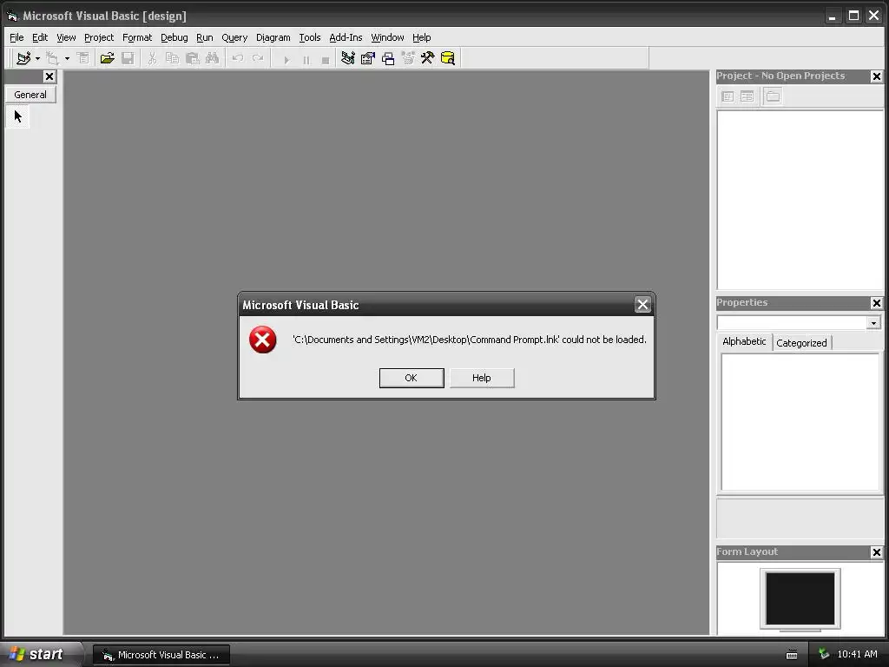Screen dimensions: 889x667
Task: Click the Paste clipboard icon
Action: click(192, 58)
